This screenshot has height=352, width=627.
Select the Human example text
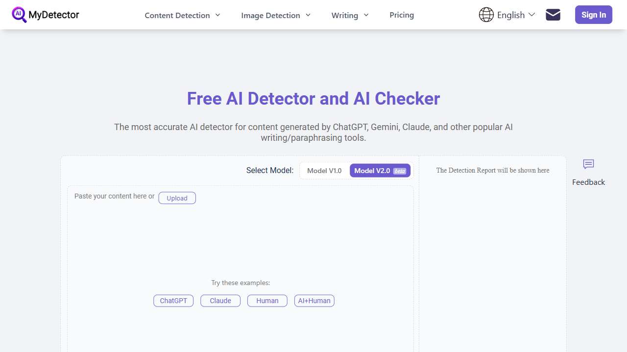click(267, 300)
